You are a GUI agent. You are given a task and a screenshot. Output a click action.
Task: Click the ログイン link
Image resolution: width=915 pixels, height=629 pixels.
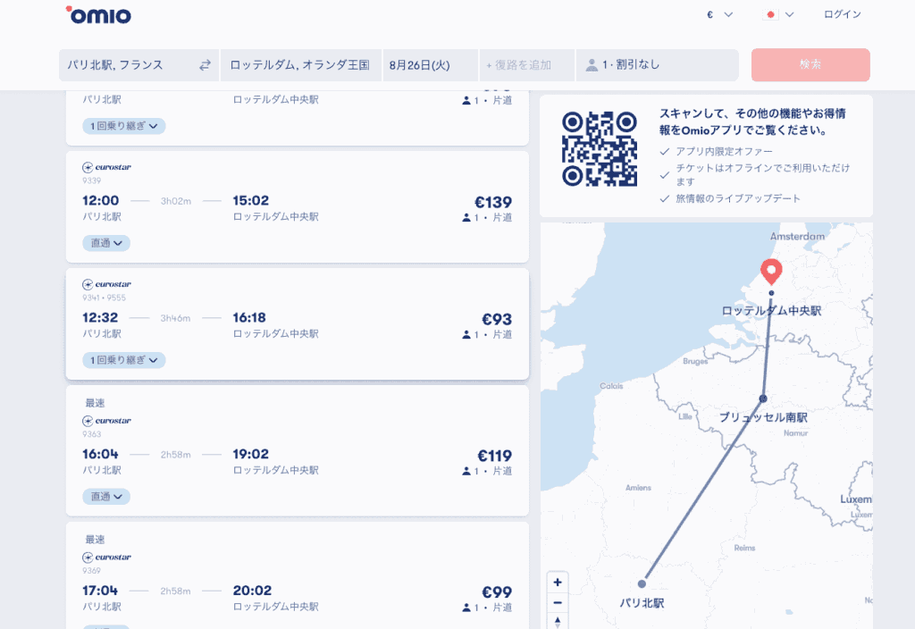point(842,14)
